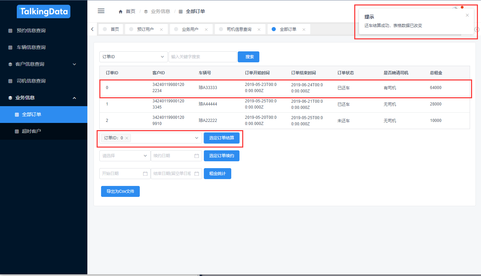The width and height of the screenshot is (481, 276).
Task: Open the sidebar 司机信息查询 menu item
Action: coord(44,81)
